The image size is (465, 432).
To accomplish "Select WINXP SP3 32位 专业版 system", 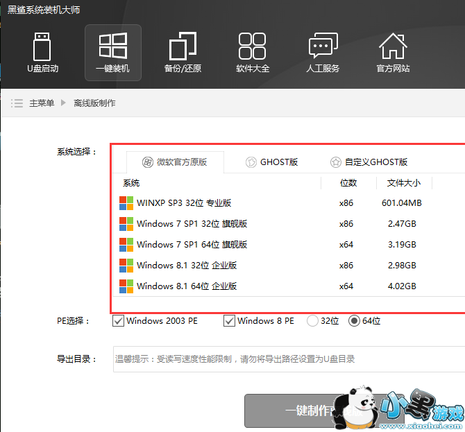I will pyautogui.click(x=184, y=203).
